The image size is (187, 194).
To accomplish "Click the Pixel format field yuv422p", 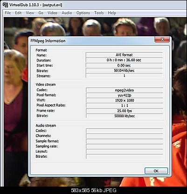I will tap(125, 95).
